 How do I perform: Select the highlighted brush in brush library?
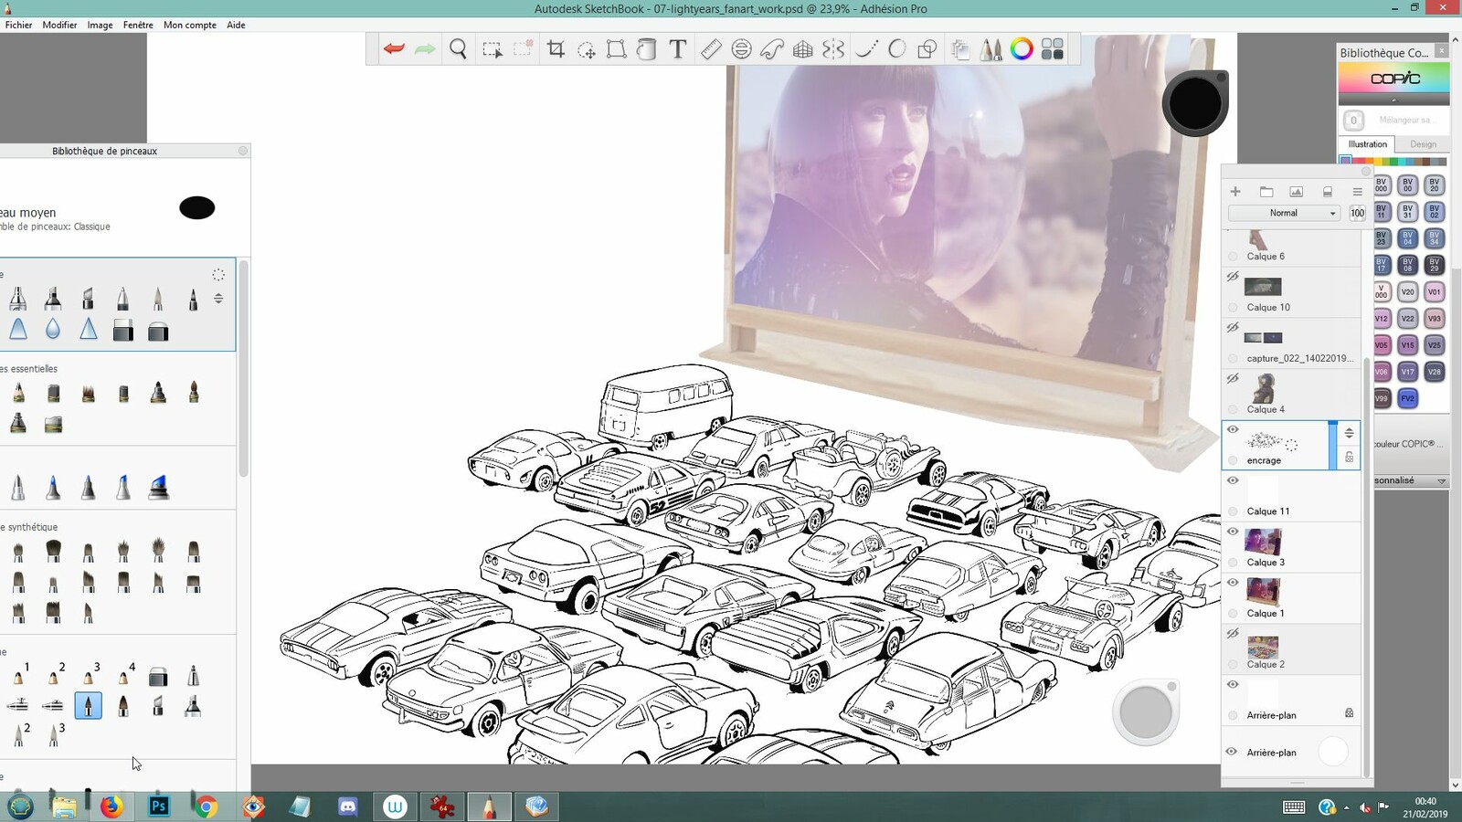(89, 705)
